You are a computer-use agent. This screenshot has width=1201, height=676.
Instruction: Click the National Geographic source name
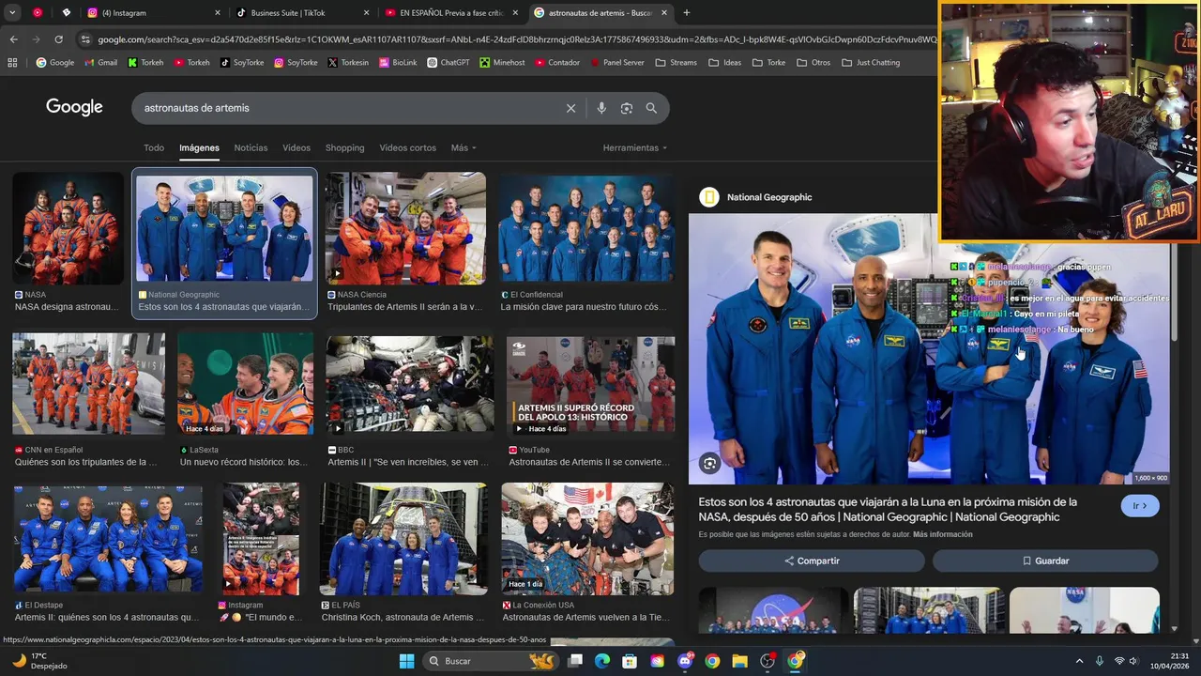[x=769, y=197]
